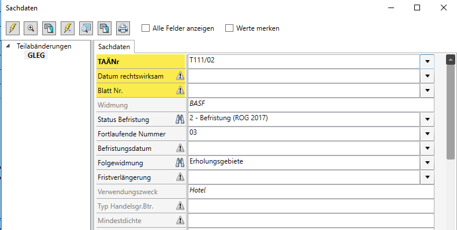Select the Sachdaten tab

coord(114,47)
